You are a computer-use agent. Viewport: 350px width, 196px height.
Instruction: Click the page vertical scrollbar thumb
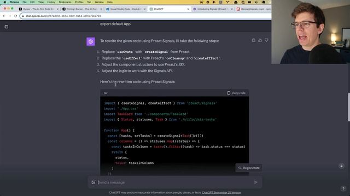349,107
